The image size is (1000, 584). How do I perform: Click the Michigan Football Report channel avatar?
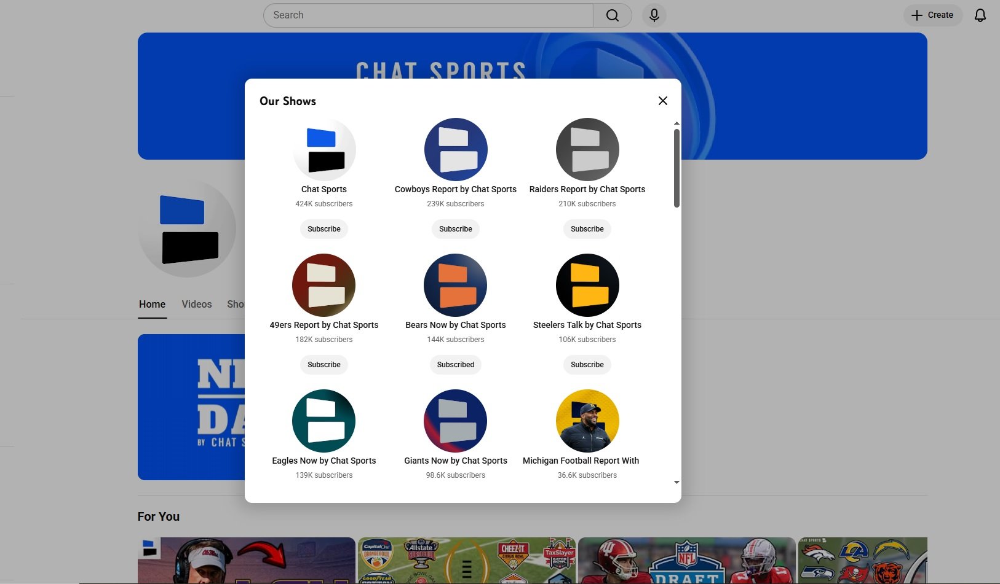587,421
